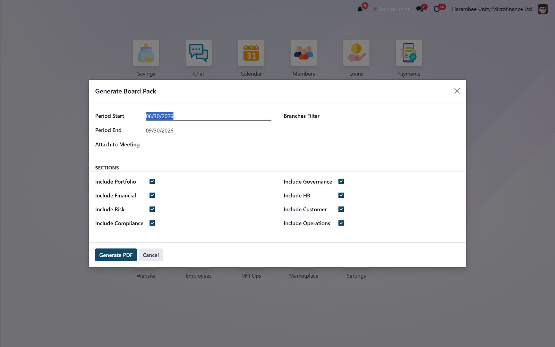The width and height of the screenshot is (555, 347).
Task: Open the notifications bell icon
Action: pos(360,9)
